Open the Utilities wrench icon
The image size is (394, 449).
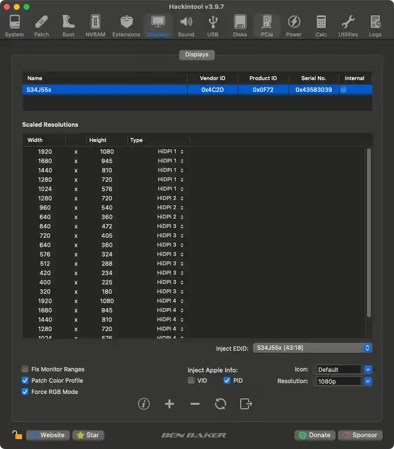[348, 25]
